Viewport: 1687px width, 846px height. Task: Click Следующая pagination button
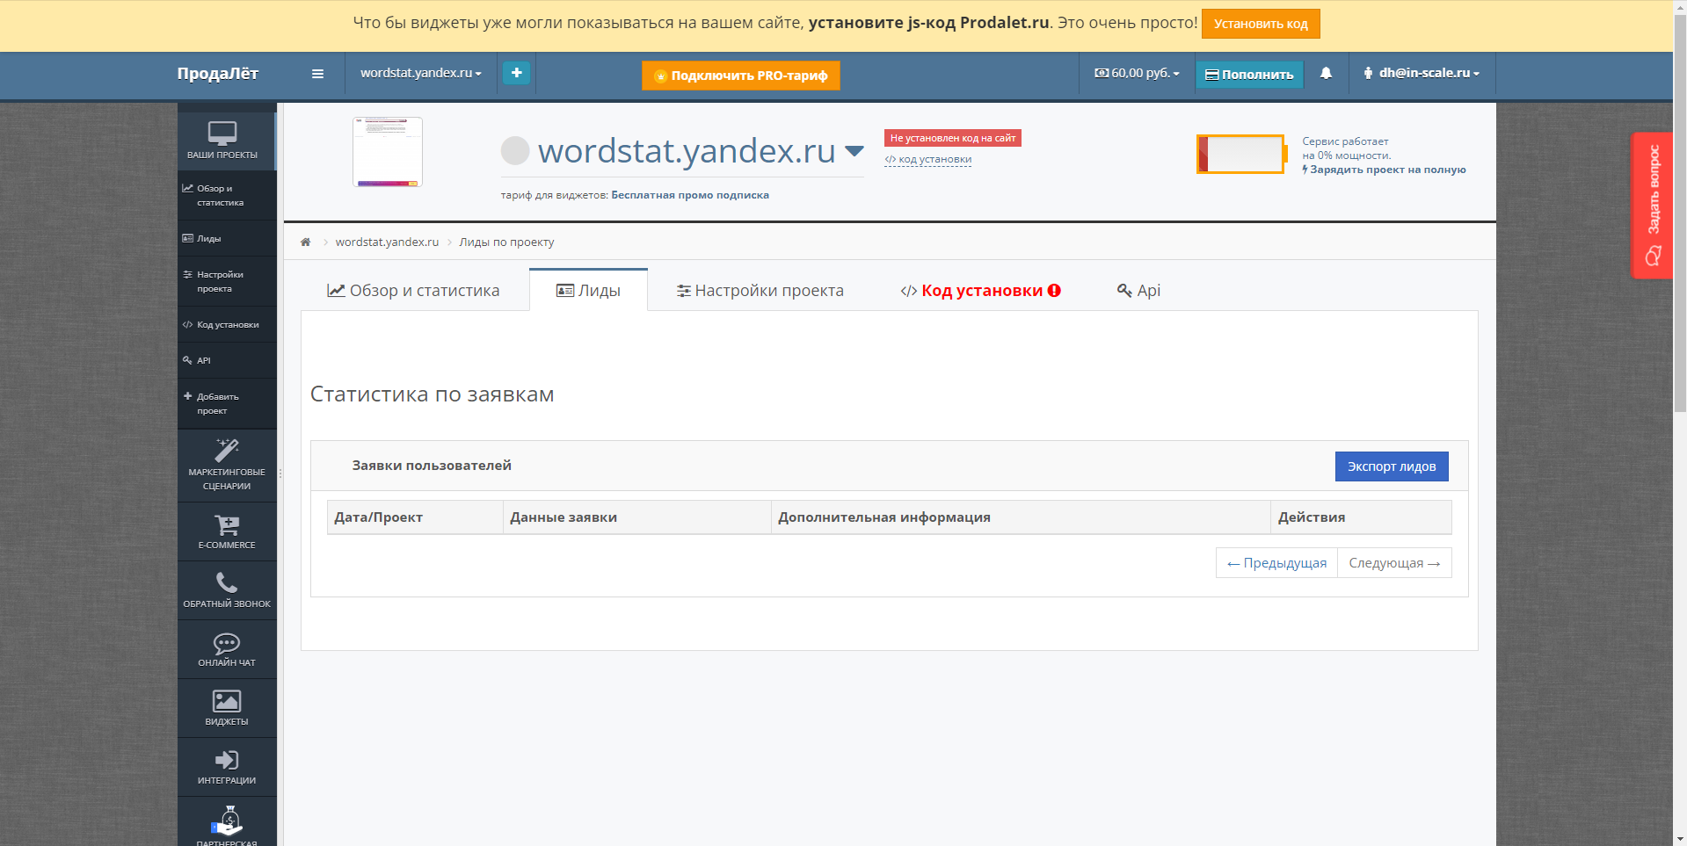click(1394, 563)
